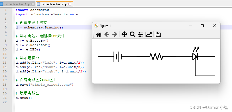Click the battery symbol in the figure
Screen dimensions: 232x112
click(x=117, y=57)
